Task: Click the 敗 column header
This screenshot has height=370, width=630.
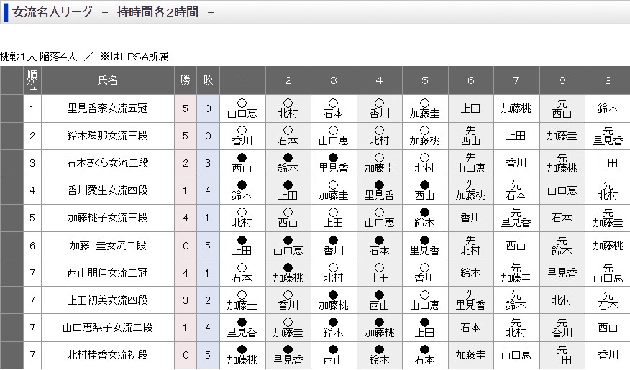Action: tap(208, 80)
